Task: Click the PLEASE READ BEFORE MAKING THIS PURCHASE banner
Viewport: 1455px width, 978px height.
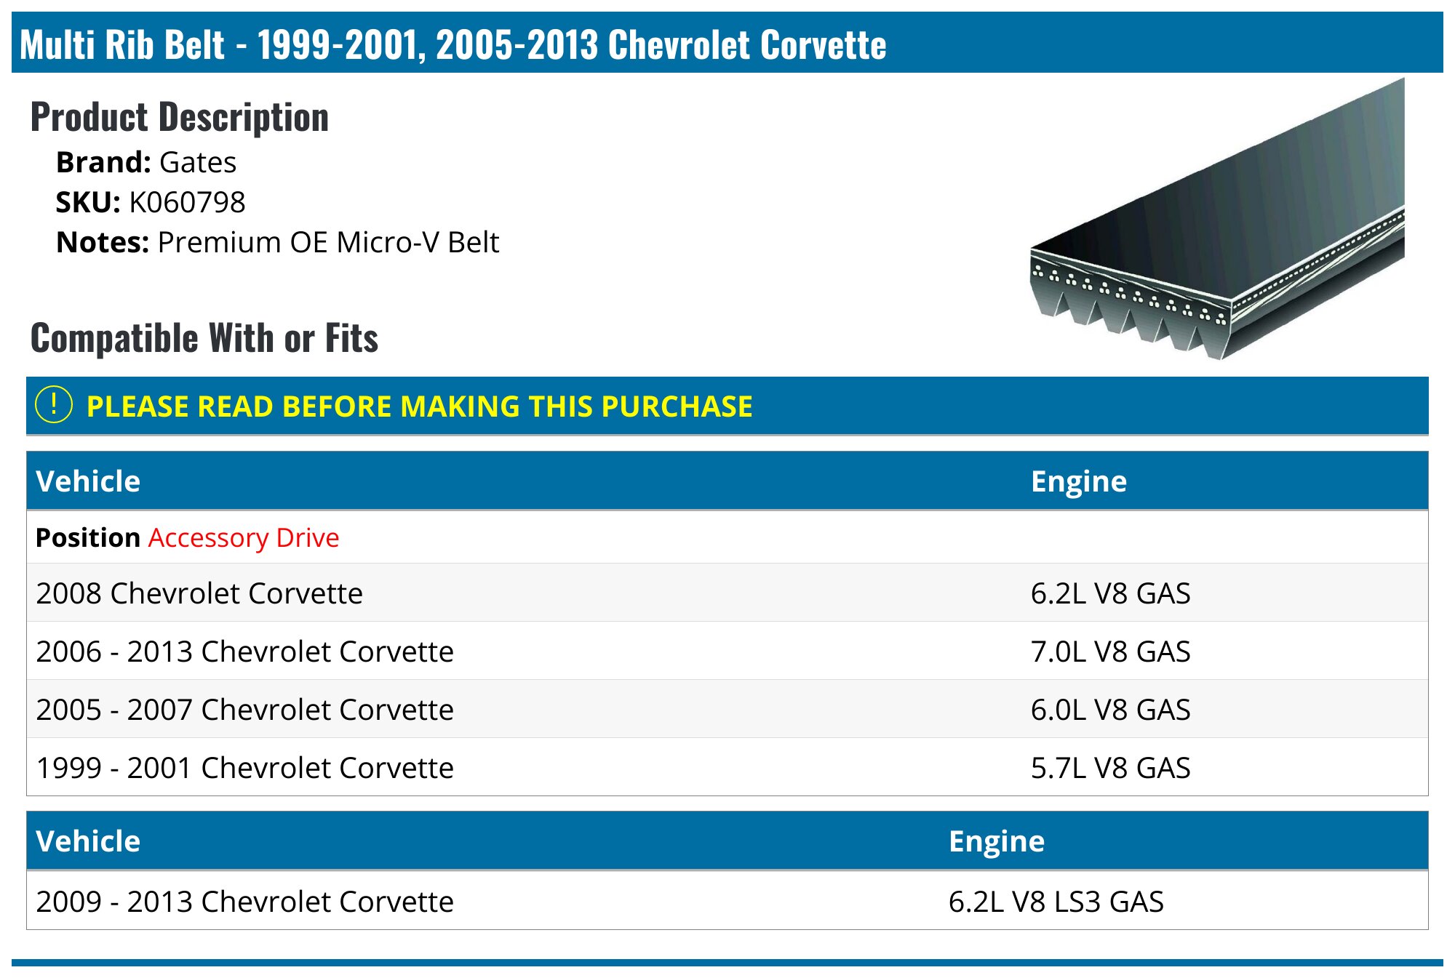Action: point(727,406)
